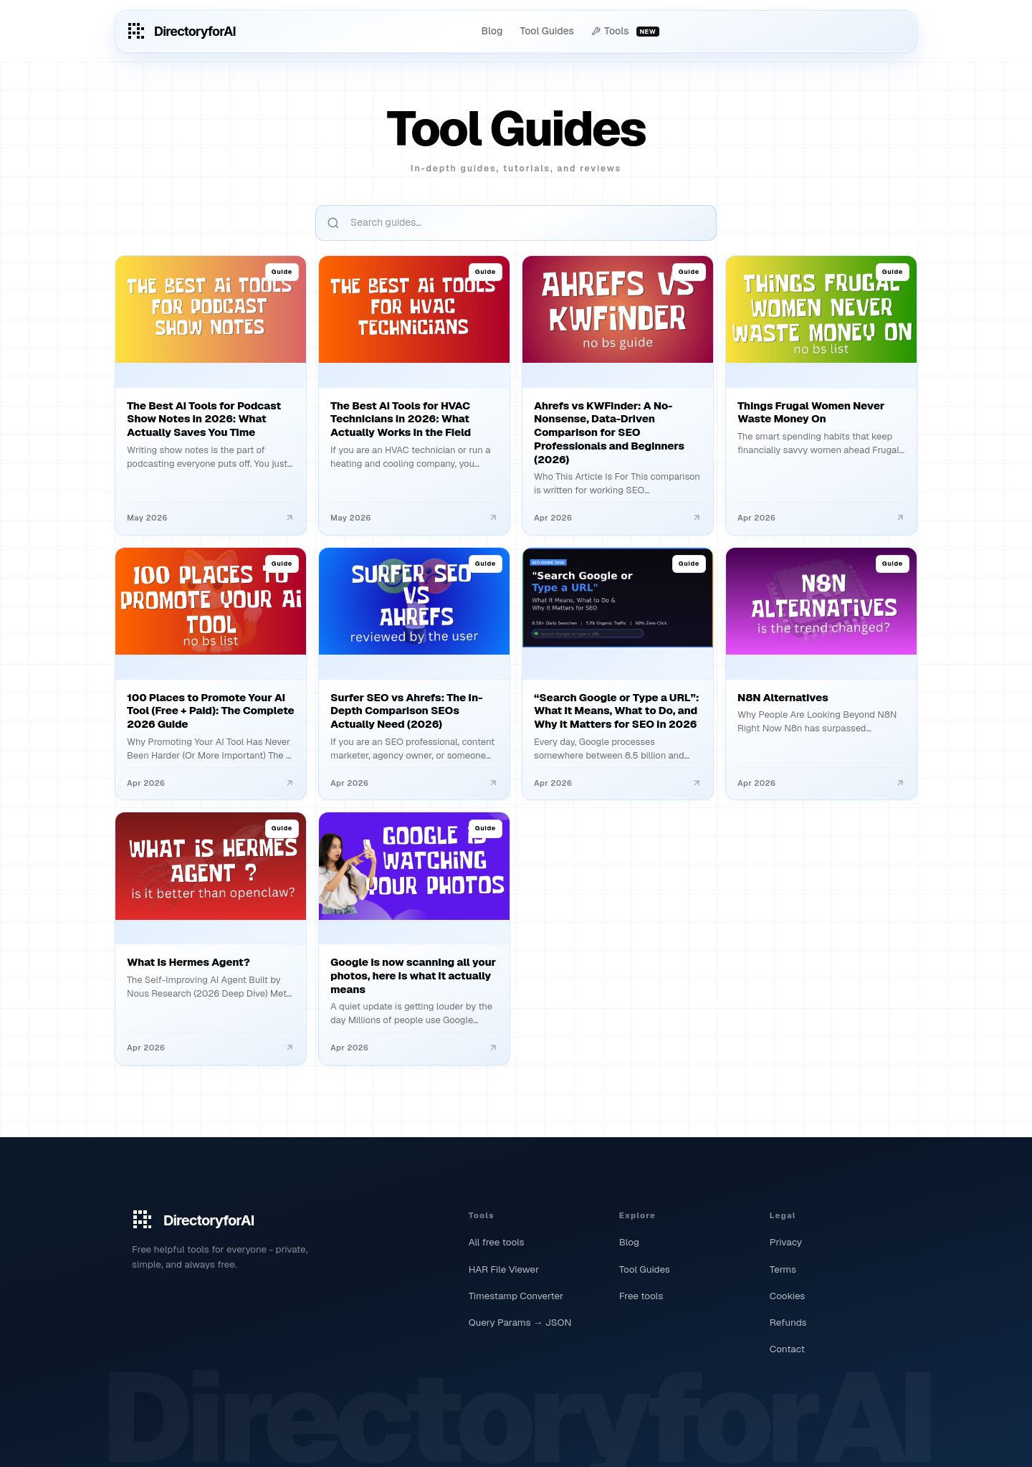This screenshot has height=1467, width=1032.
Task: Open the What is Hermes Agent thumbnail
Action: (x=211, y=866)
